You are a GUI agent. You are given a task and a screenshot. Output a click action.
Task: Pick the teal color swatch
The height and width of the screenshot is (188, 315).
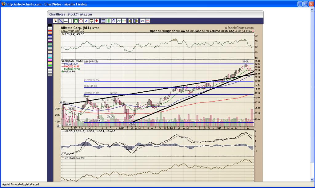(x=50, y=47)
